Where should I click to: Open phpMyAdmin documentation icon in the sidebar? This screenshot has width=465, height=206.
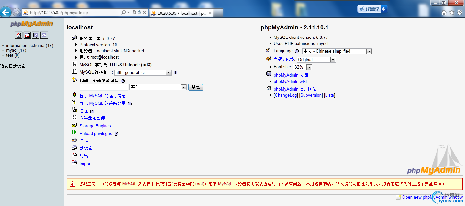click(x=36, y=35)
